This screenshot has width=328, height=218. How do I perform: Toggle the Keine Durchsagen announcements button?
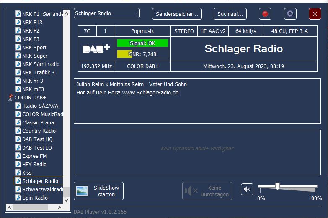pos(207,191)
